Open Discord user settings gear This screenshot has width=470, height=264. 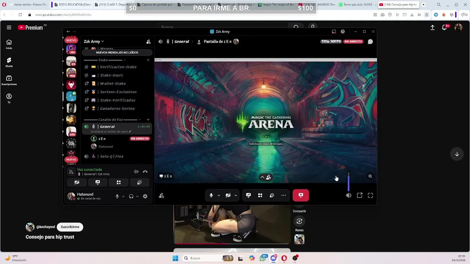(x=145, y=196)
